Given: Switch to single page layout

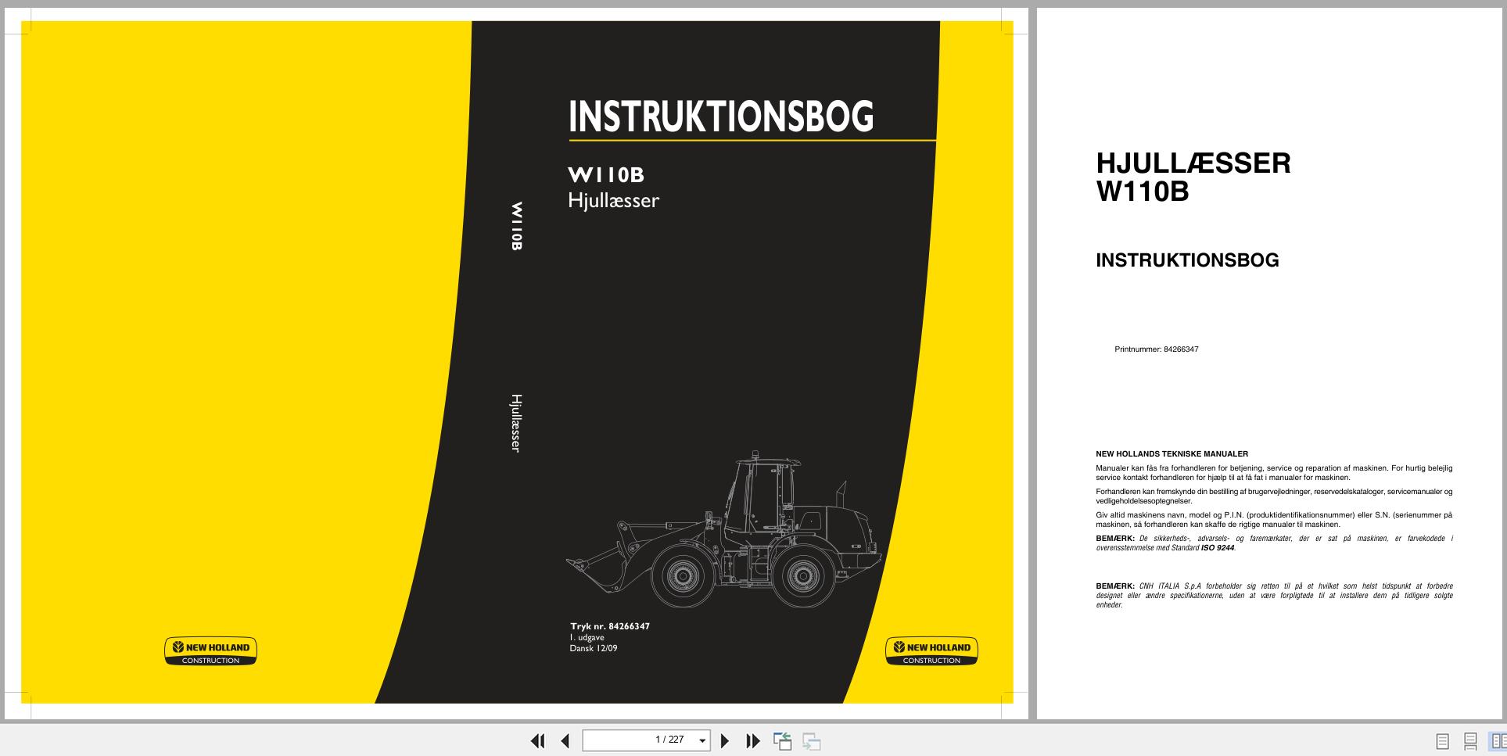Looking at the screenshot, I should pos(1442,740).
